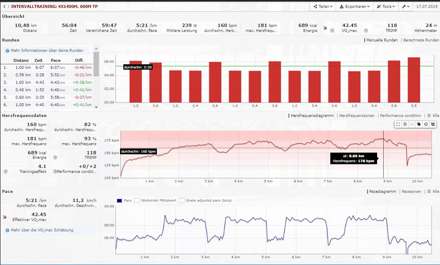Toggle the Pace series checkbox in legend

(x=120, y=200)
